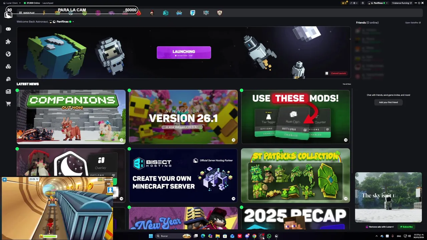Select the gray logo server icon beside F icon

(x=206, y=13)
